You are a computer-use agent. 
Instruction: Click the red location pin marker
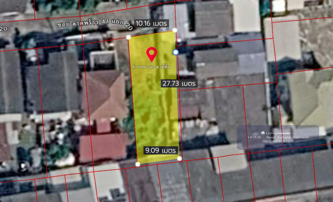click(152, 54)
